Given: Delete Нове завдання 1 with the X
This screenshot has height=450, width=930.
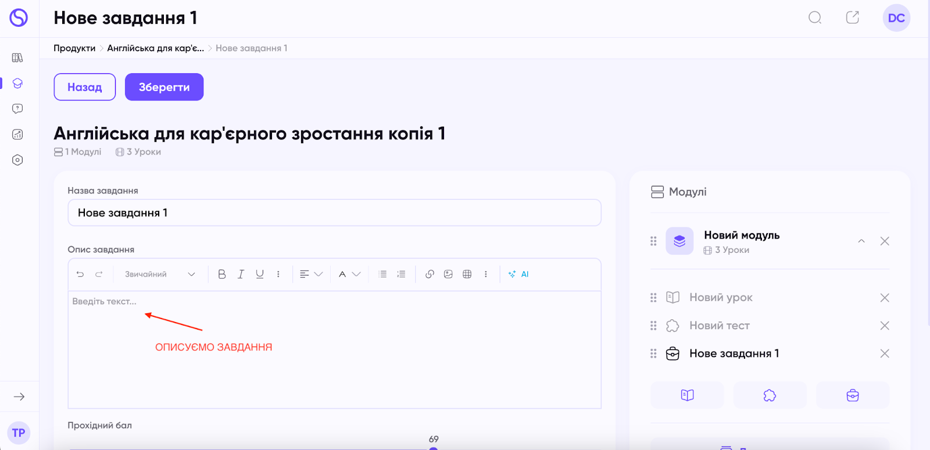Looking at the screenshot, I should point(885,353).
